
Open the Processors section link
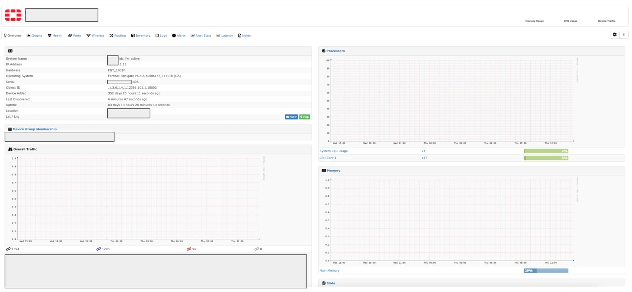(335, 51)
